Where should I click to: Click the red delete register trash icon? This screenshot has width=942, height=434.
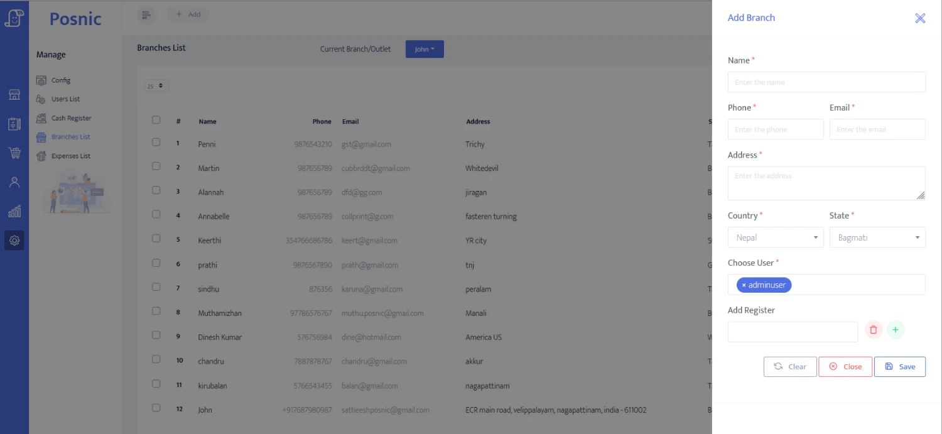point(874,330)
